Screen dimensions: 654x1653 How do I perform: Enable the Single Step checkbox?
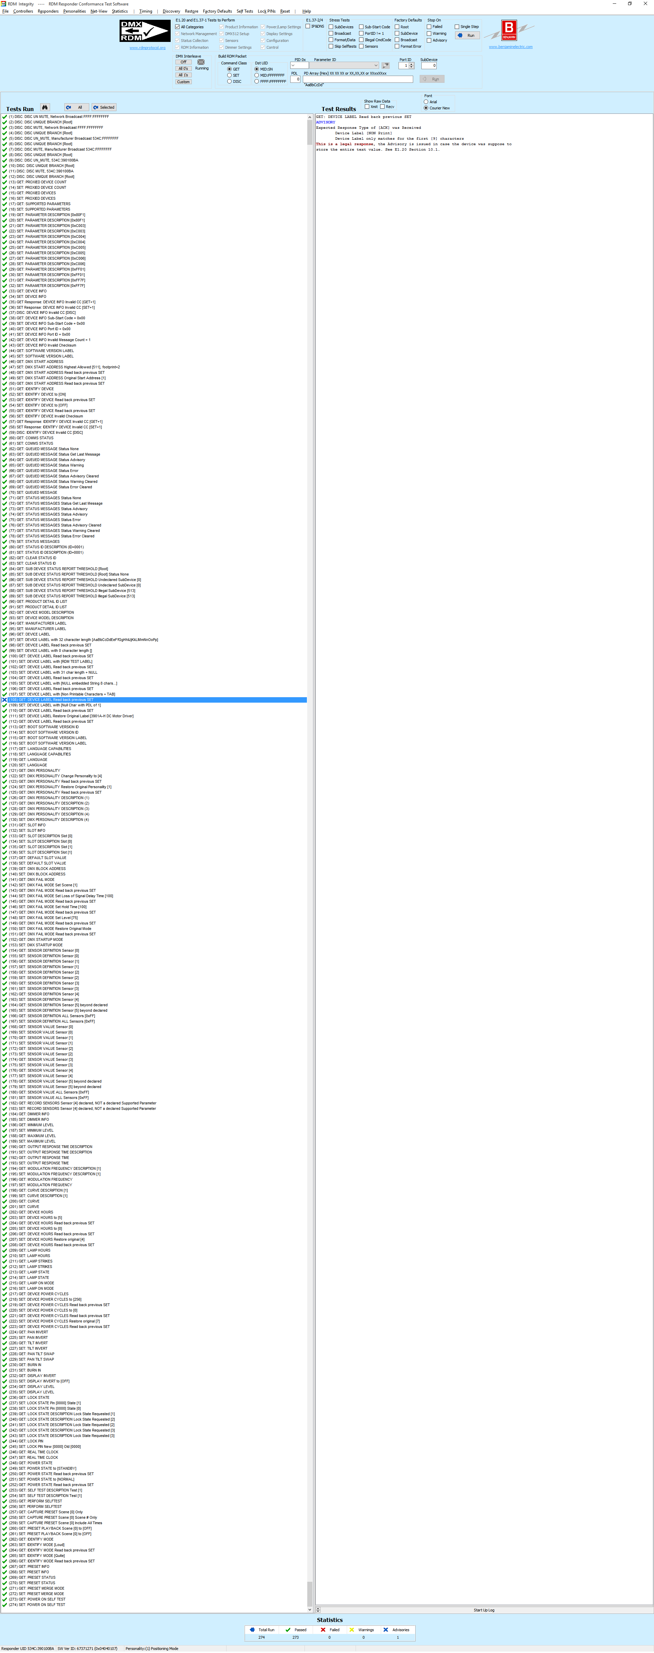[x=456, y=27]
